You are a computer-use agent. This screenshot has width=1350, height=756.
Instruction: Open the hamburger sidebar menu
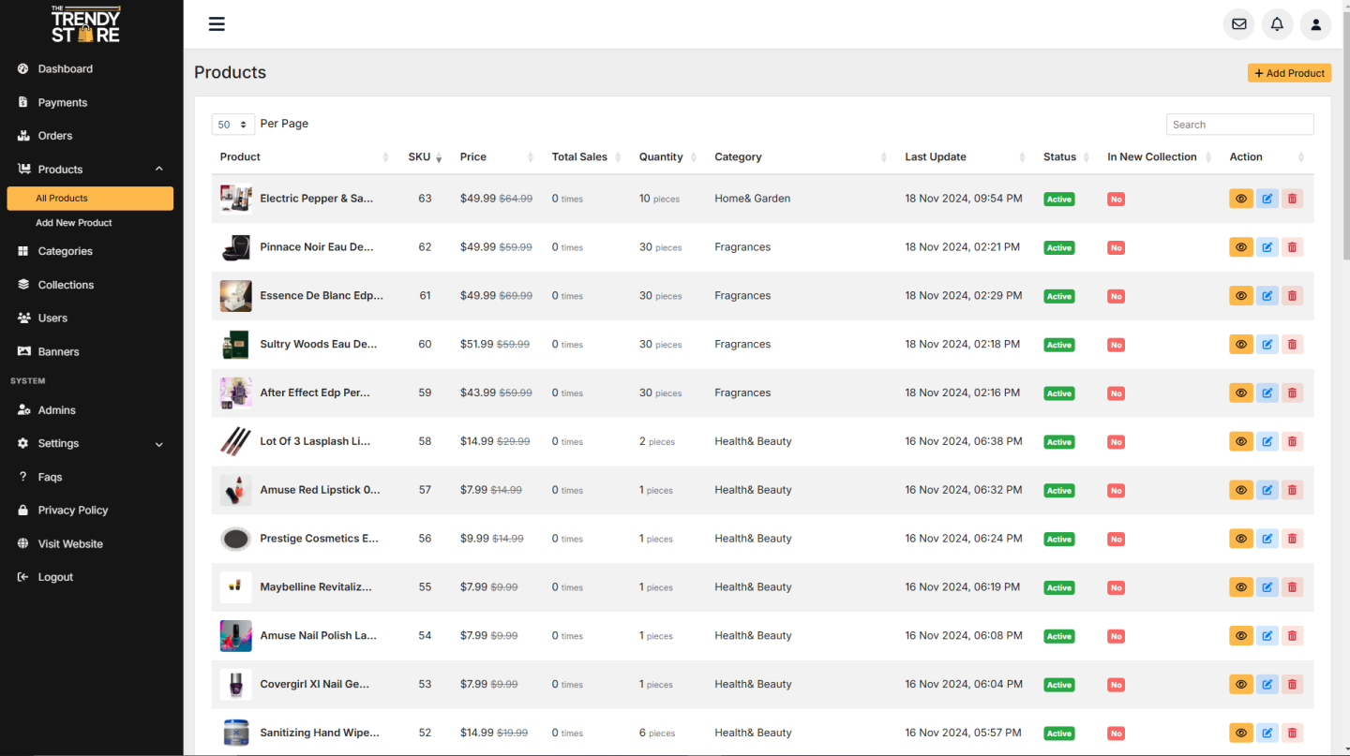click(x=217, y=24)
